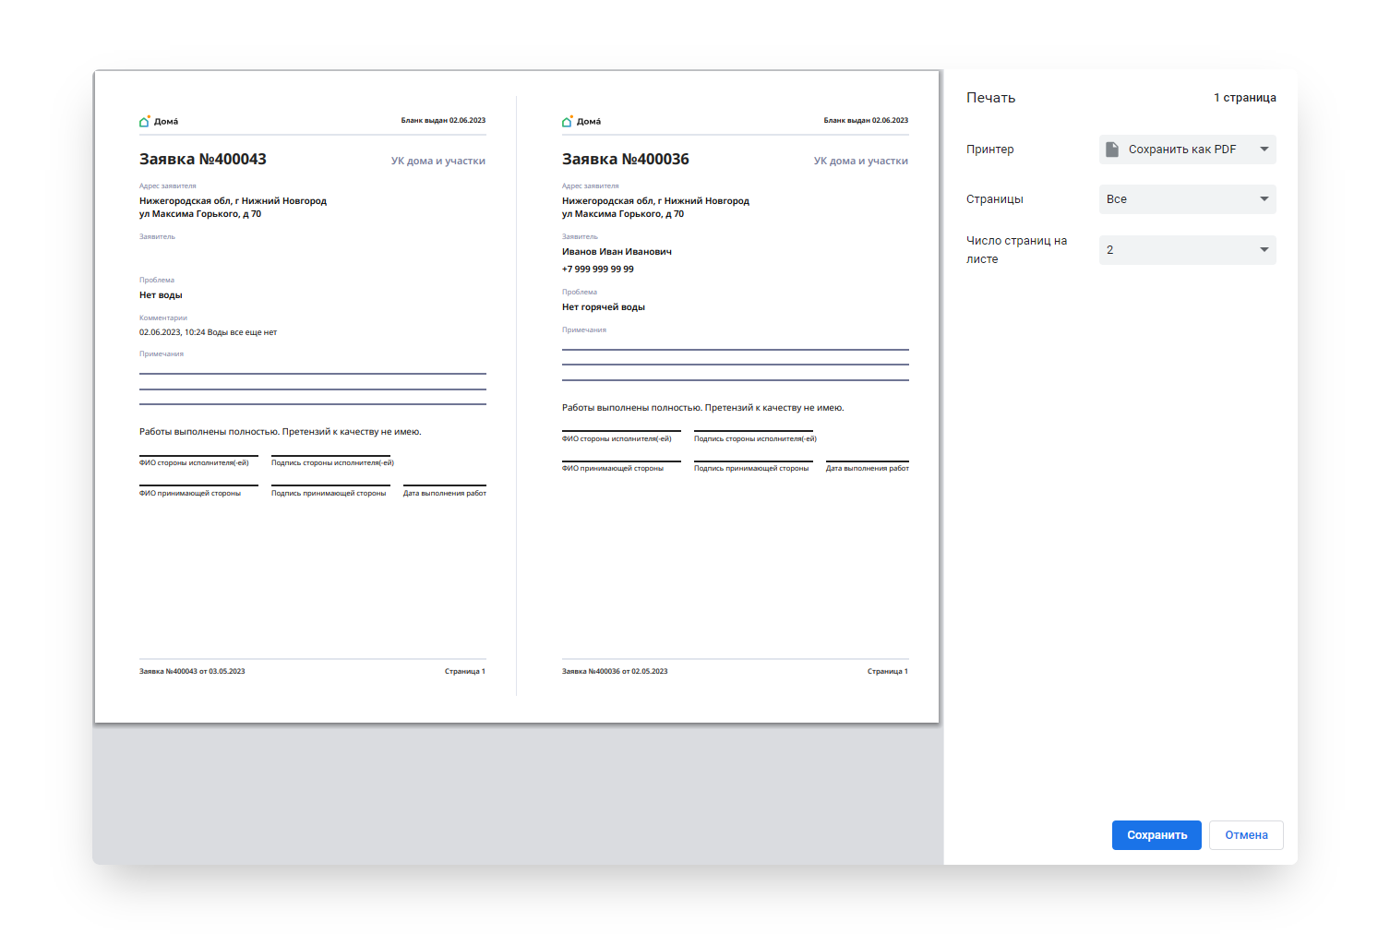Click the left page preview thumbnail
Image resolution: width=1390 pixels, height=934 pixels.
[313, 397]
